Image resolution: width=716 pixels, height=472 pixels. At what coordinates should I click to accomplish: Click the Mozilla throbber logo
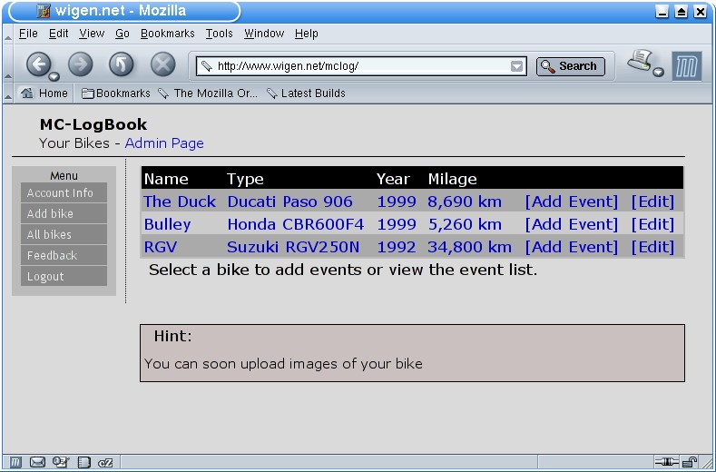click(x=686, y=66)
